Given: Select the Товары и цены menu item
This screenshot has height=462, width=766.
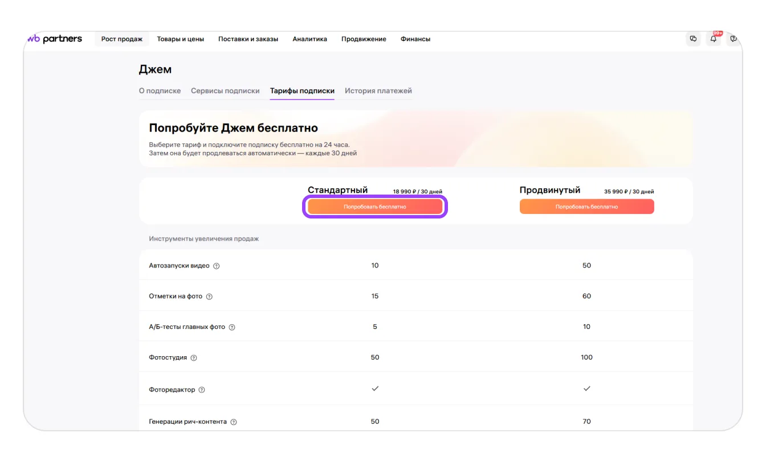Looking at the screenshot, I should 180,39.
